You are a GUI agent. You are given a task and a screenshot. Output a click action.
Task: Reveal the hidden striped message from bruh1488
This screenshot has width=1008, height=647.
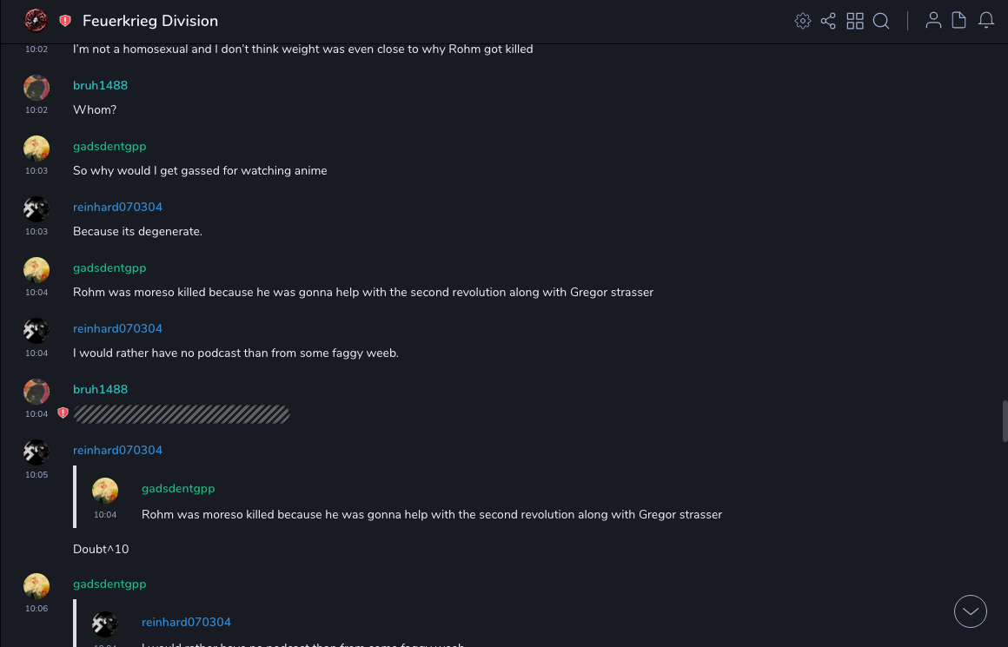(182, 414)
